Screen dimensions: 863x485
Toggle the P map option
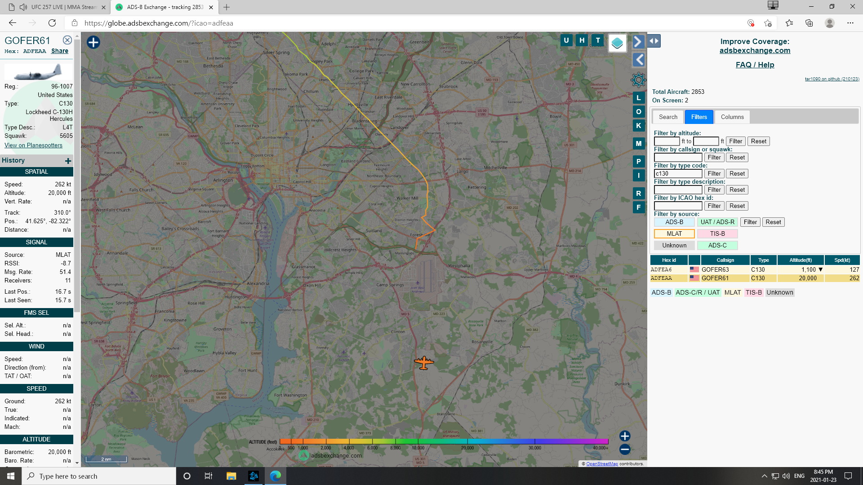[x=639, y=162]
